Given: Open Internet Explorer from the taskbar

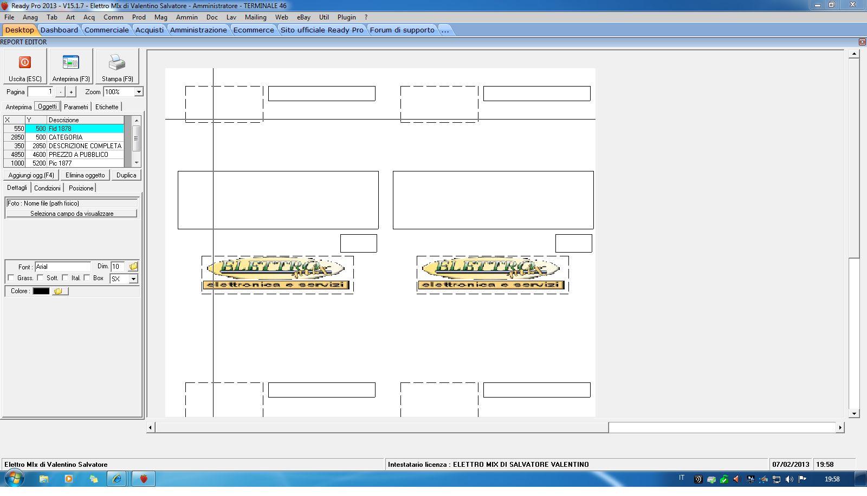Looking at the screenshot, I should [x=117, y=479].
